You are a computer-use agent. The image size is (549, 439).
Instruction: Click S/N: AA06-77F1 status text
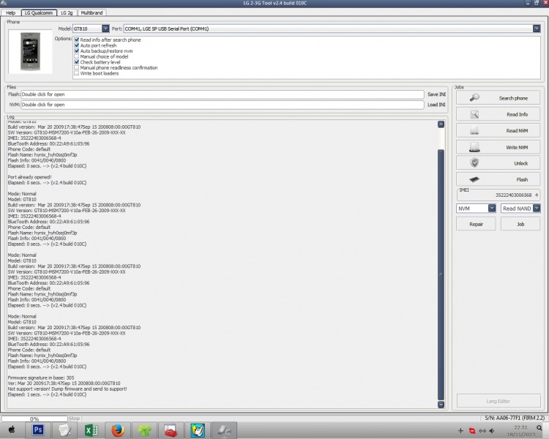(x=515, y=418)
